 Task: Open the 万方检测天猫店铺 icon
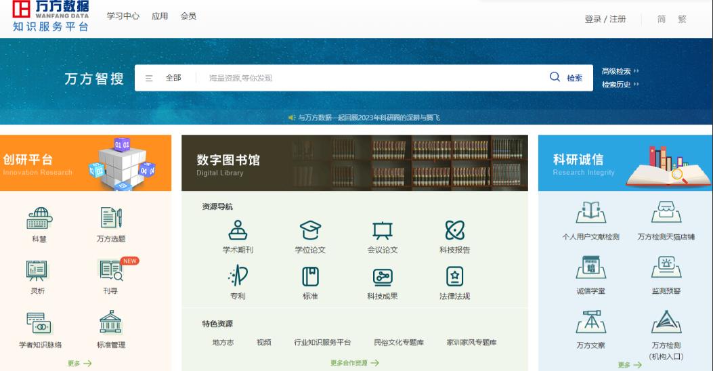coord(666,212)
